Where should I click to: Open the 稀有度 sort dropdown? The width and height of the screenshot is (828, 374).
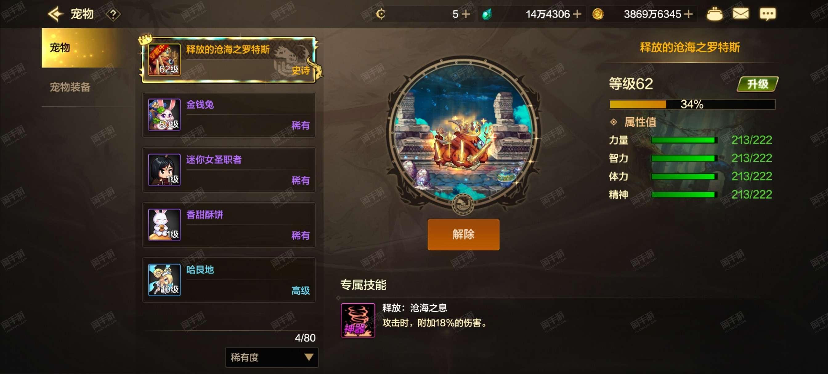[272, 357]
